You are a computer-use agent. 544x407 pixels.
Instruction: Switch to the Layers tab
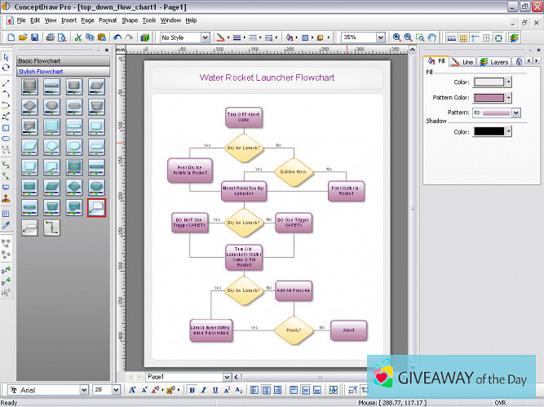click(x=494, y=61)
